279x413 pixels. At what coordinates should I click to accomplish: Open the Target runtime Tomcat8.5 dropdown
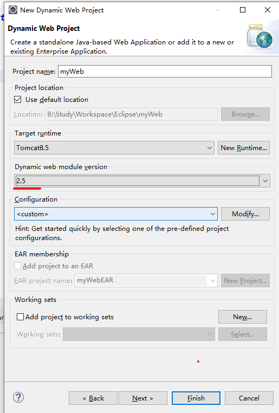(x=114, y=148)
